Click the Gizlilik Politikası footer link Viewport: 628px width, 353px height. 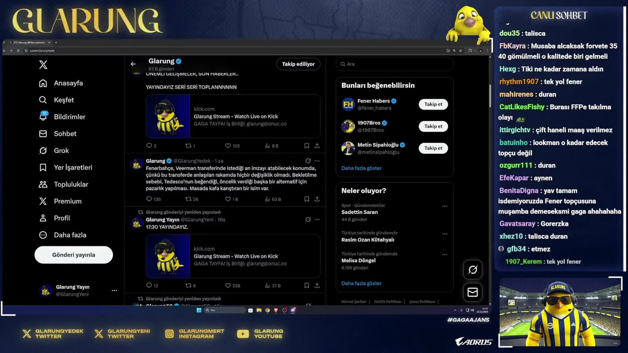(388, 302)
